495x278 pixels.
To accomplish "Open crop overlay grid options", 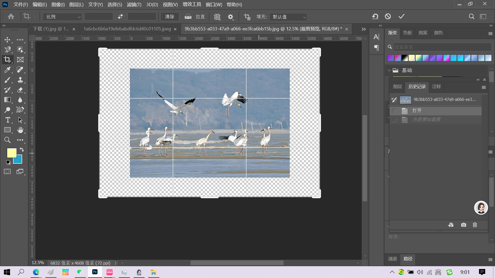I will [217, 17].
